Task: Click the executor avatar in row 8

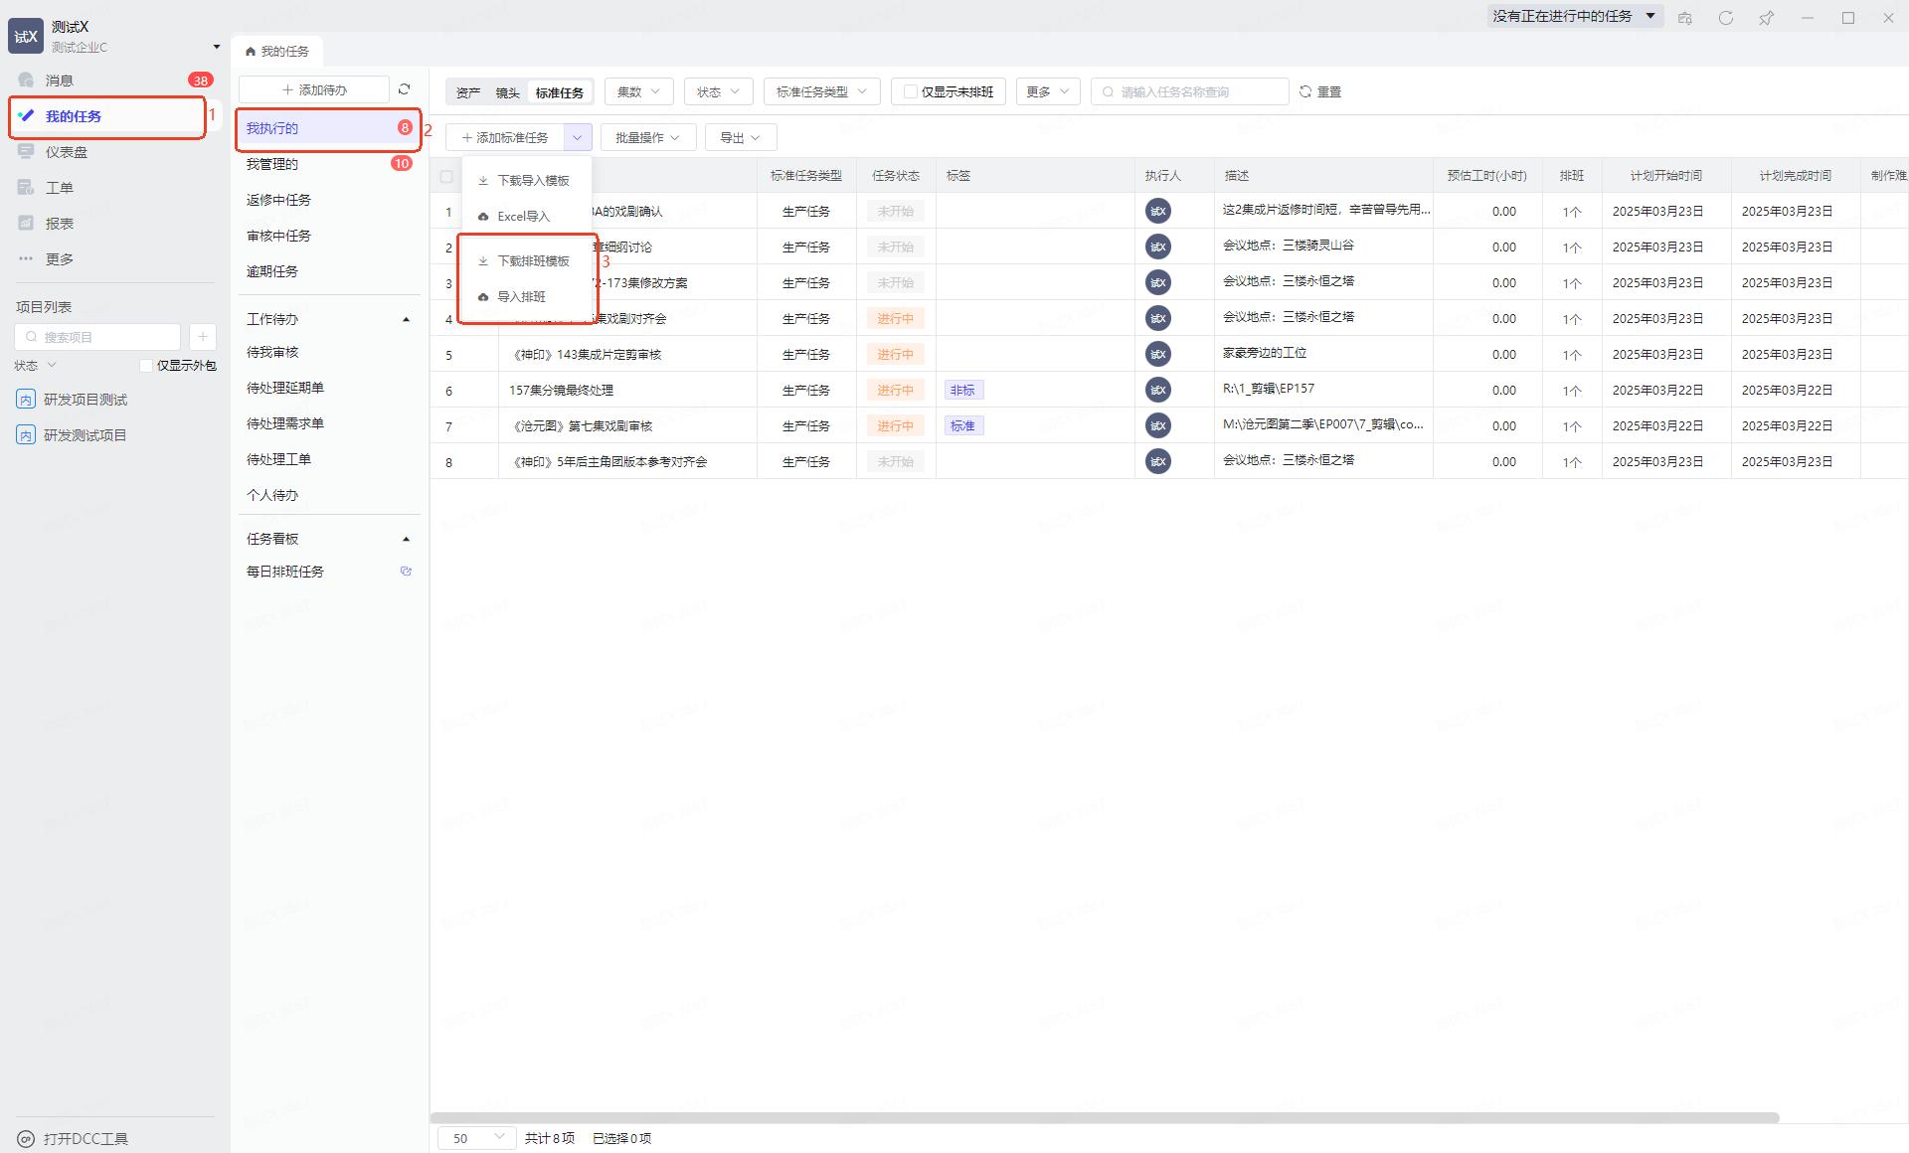Action: 1158,461
